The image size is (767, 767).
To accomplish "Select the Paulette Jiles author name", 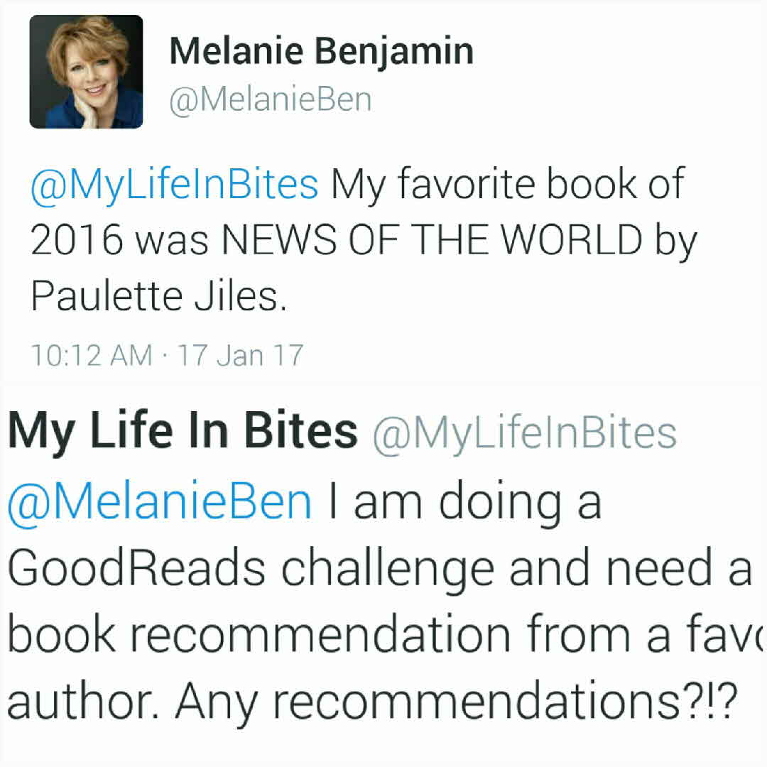I will [x=158, y=296].
